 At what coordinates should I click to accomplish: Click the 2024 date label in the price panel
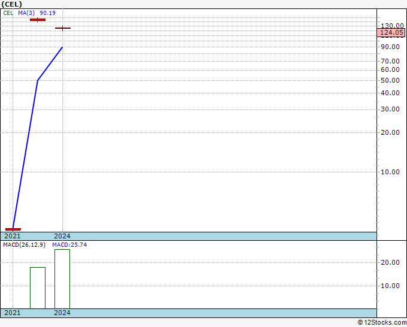pyautogui.click(x=62, y=236)
